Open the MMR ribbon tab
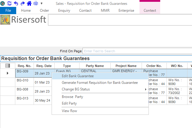 105,11
